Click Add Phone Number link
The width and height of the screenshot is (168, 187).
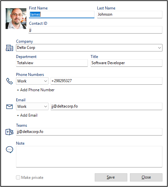(x=35, y=90)
